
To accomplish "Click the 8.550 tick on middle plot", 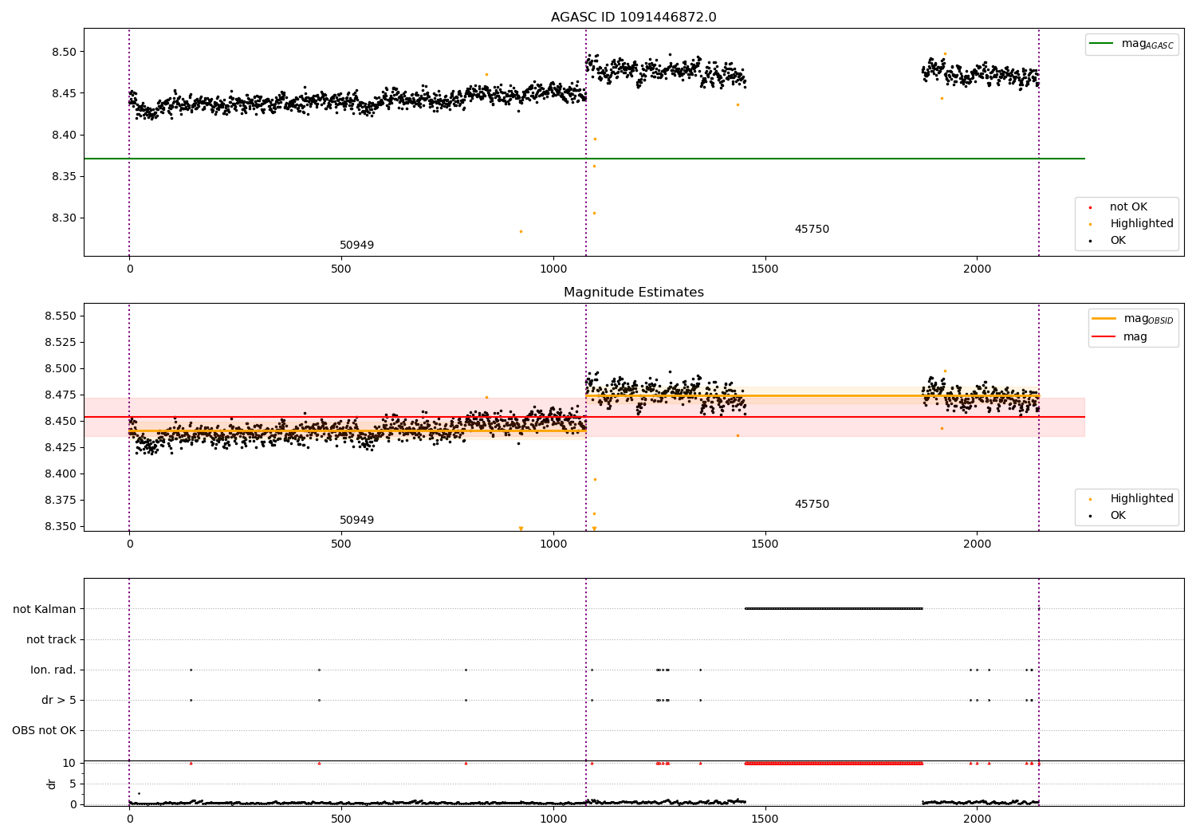I will click(60, 316).
